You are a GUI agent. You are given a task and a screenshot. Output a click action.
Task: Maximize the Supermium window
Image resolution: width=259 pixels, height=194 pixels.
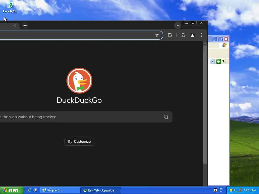193,23
